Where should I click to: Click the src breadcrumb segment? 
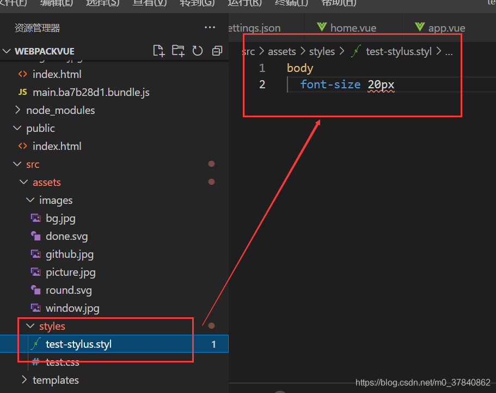(249, 51)
